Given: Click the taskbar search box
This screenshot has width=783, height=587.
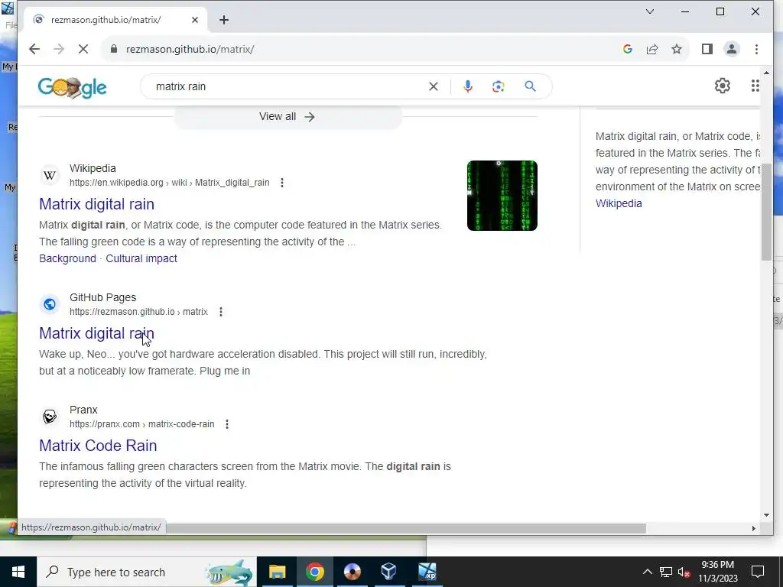Looking at the screenshot, I should (x=146, y=572).
